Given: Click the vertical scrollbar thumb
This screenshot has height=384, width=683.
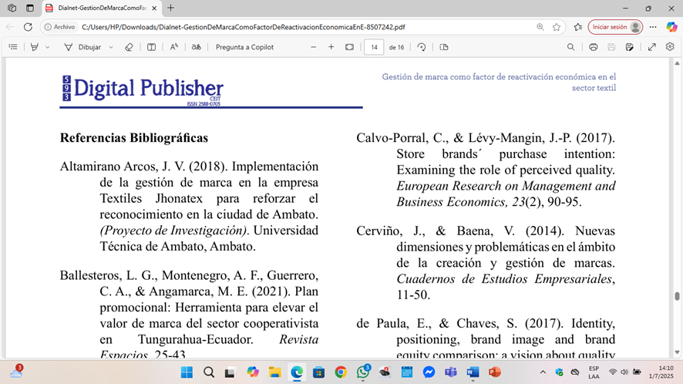Looking at the screenshot, I should coord(677,296).
